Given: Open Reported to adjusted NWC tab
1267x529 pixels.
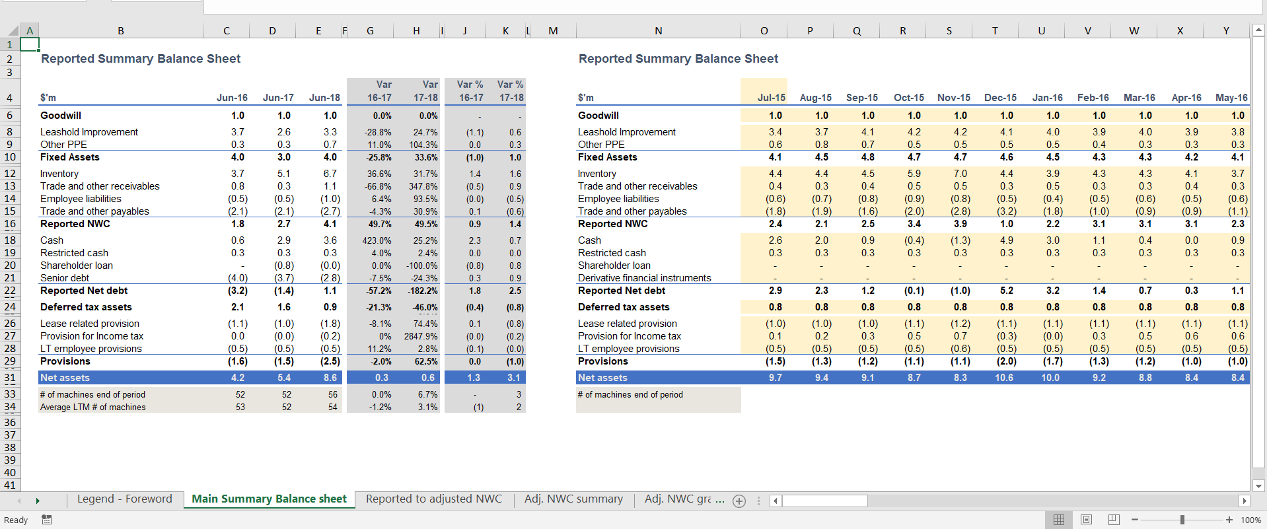Looking at the screenshot, I should 434,499.
